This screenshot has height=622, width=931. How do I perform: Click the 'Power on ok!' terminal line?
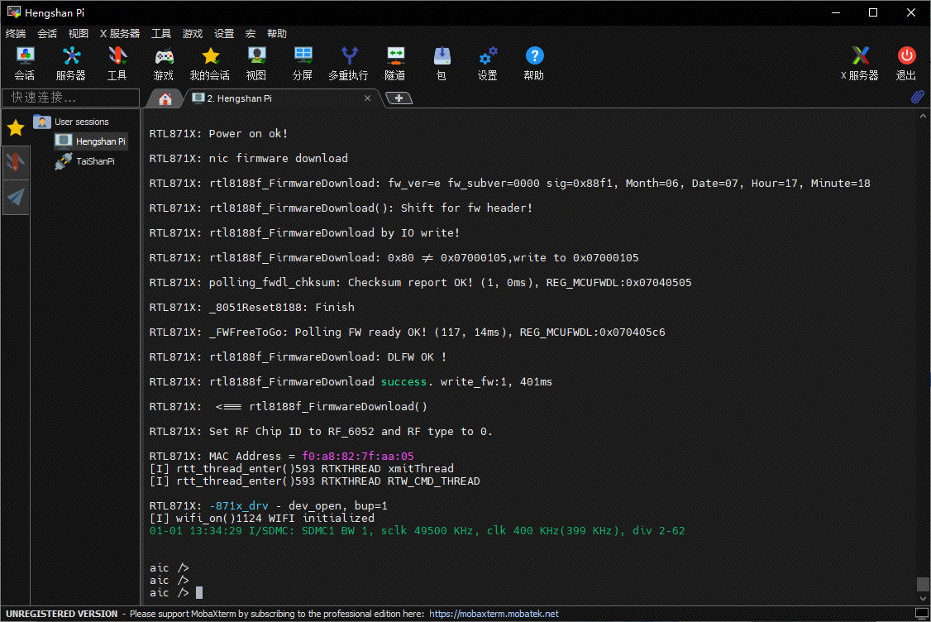click(x=218, y=134)
